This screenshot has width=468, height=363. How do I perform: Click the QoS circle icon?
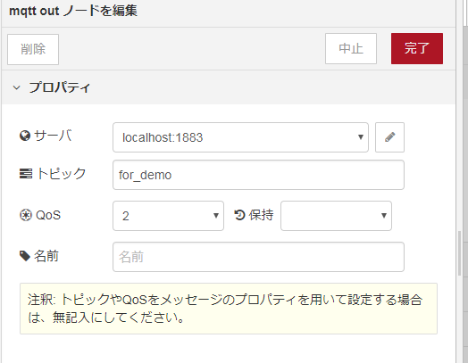click(26, 215)
